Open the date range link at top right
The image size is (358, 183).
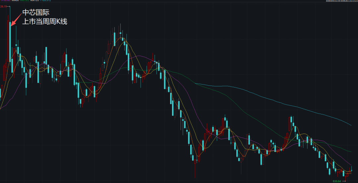pos(342,1)
